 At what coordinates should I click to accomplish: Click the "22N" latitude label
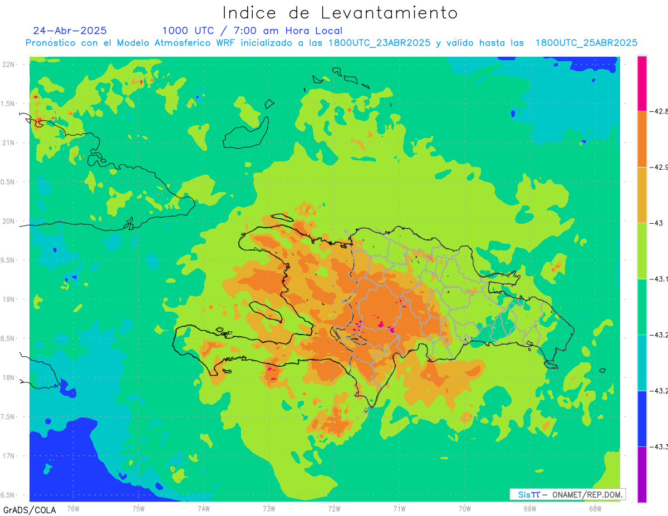click(9, 65)
